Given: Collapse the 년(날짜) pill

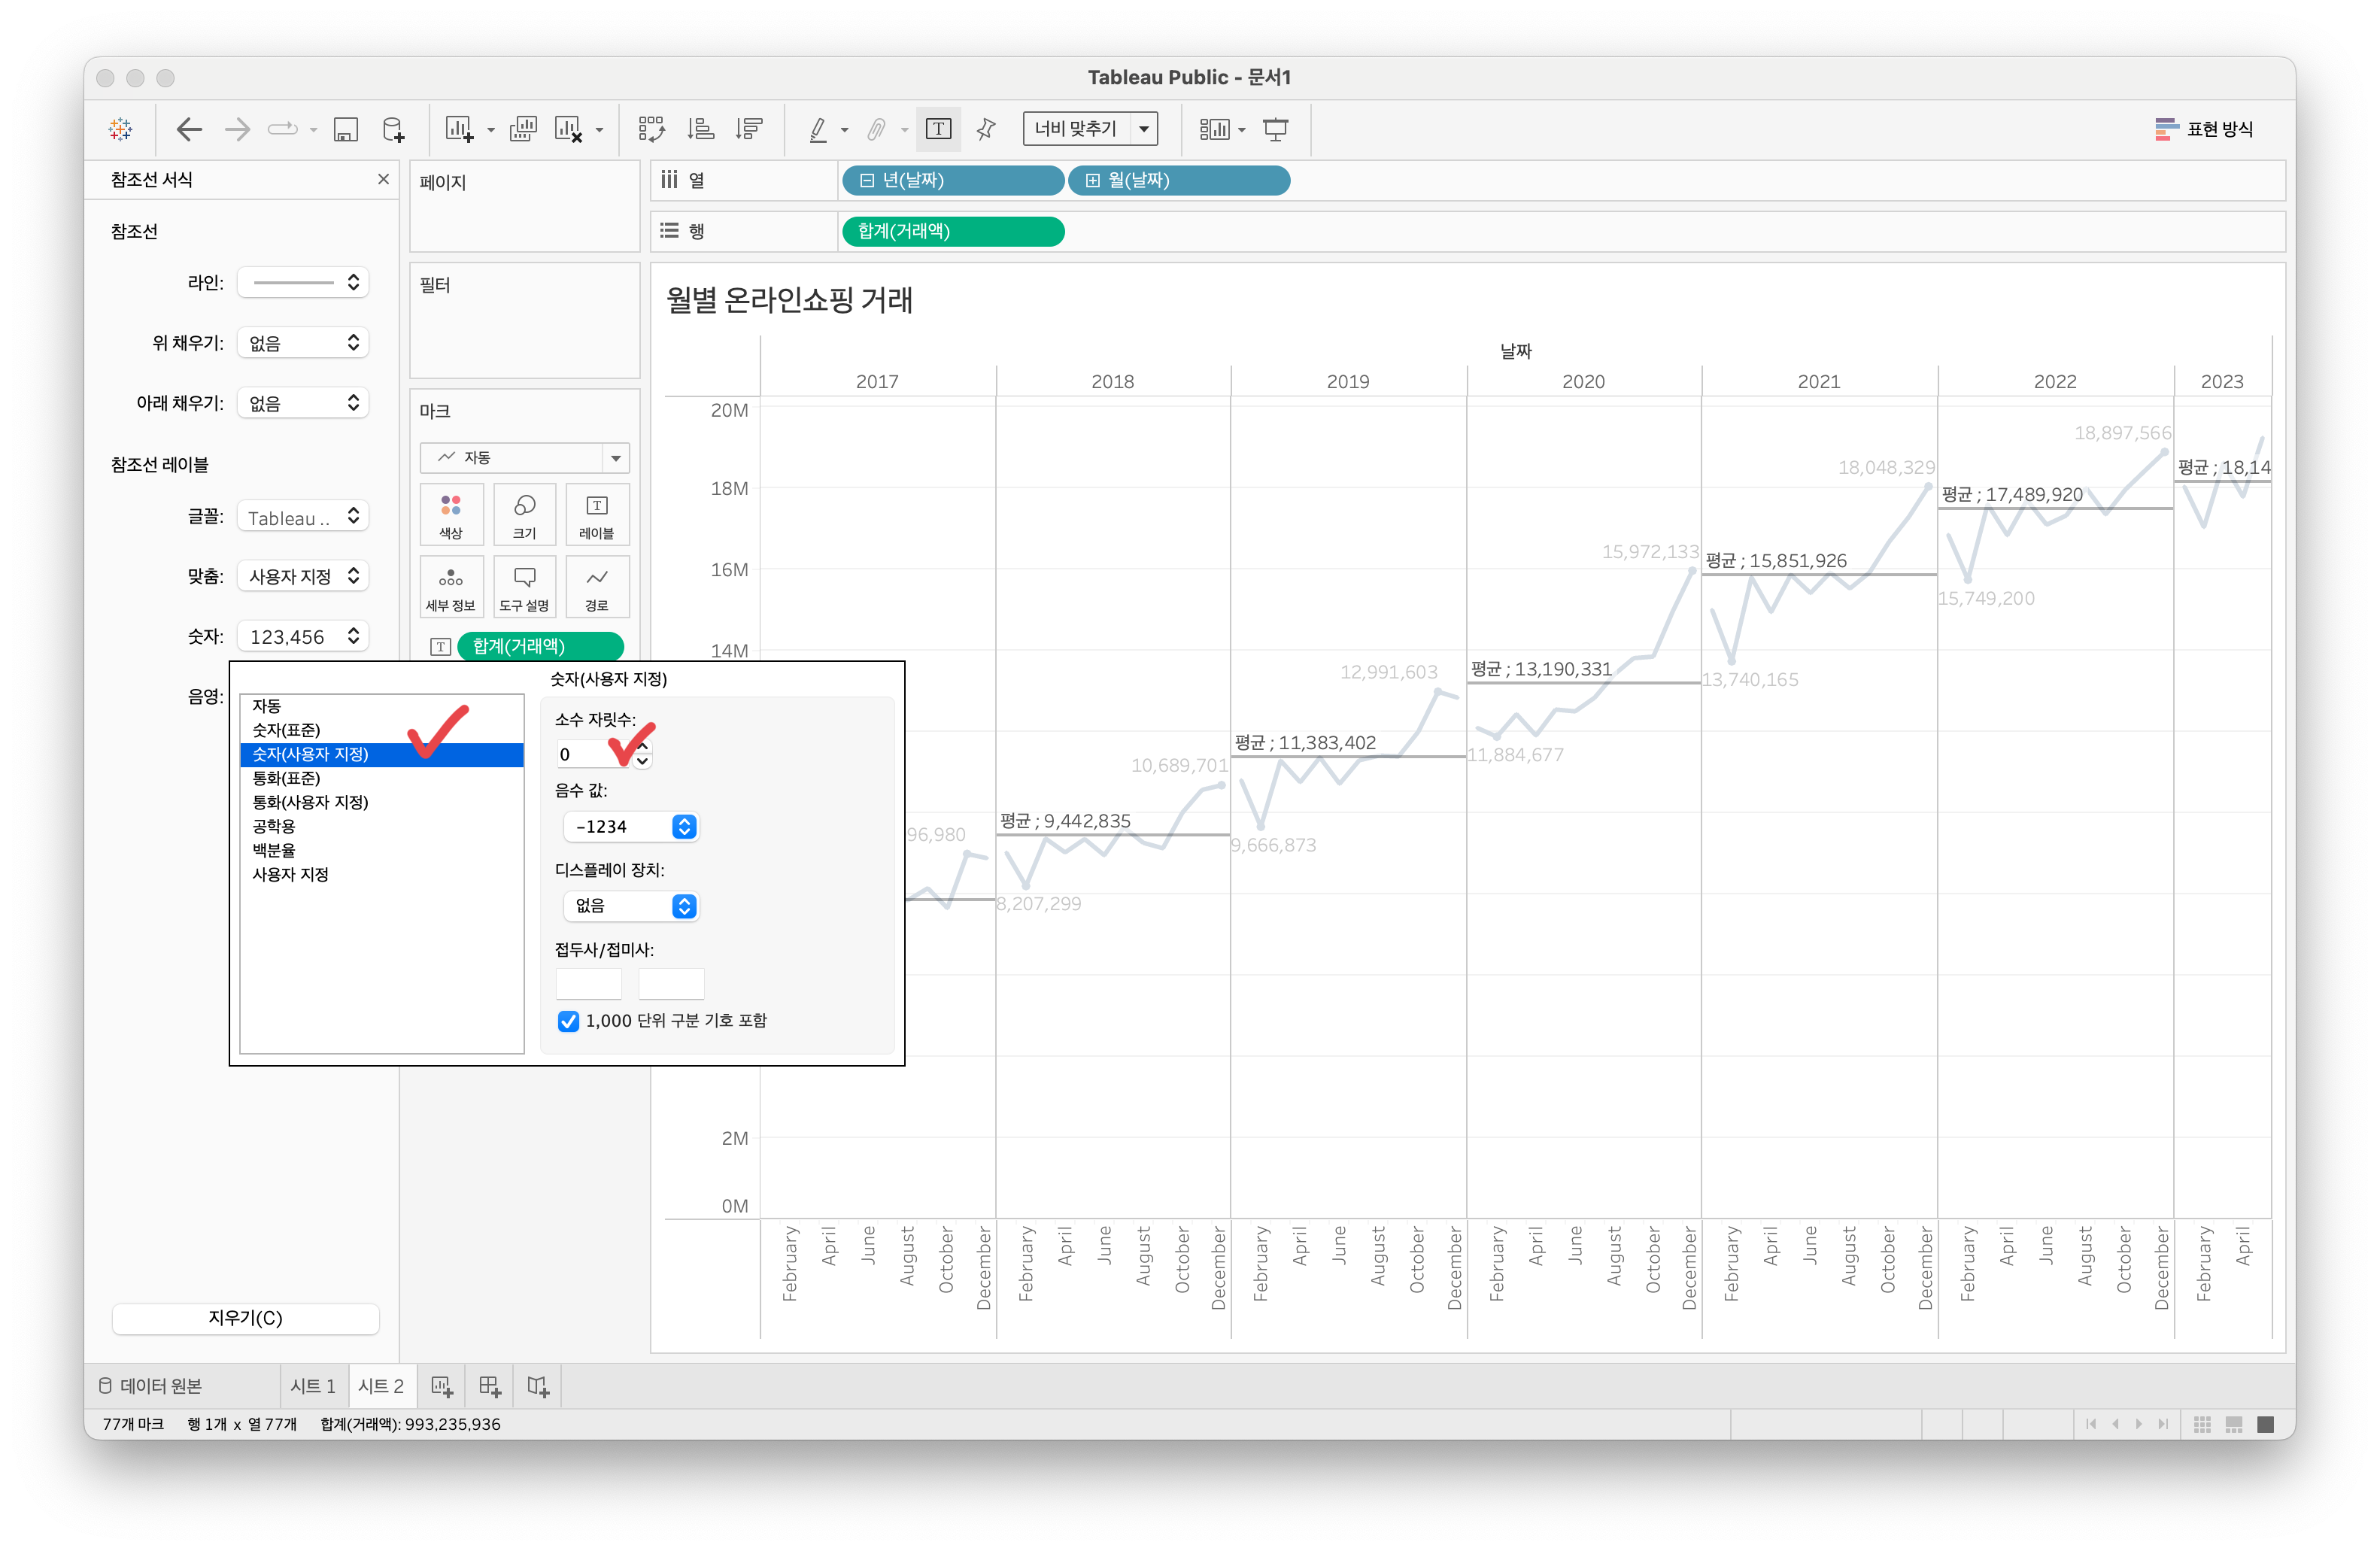Looking at the screenshot, I should pyautogui.click(x=867, y=181).
